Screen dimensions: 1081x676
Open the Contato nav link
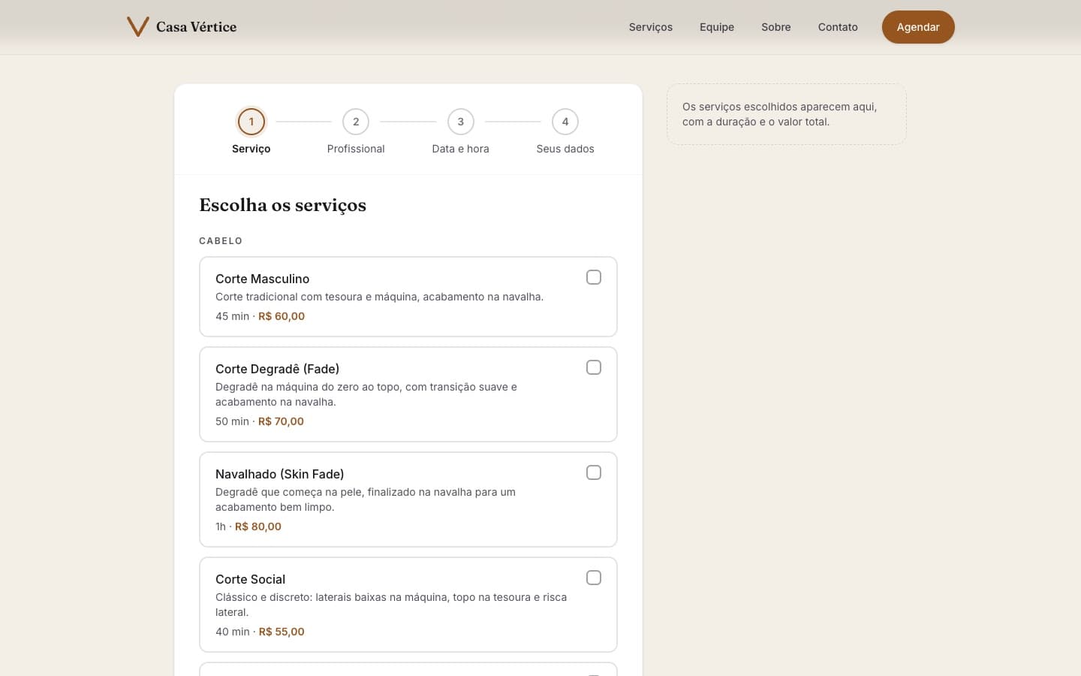click(x=838, y=27)
